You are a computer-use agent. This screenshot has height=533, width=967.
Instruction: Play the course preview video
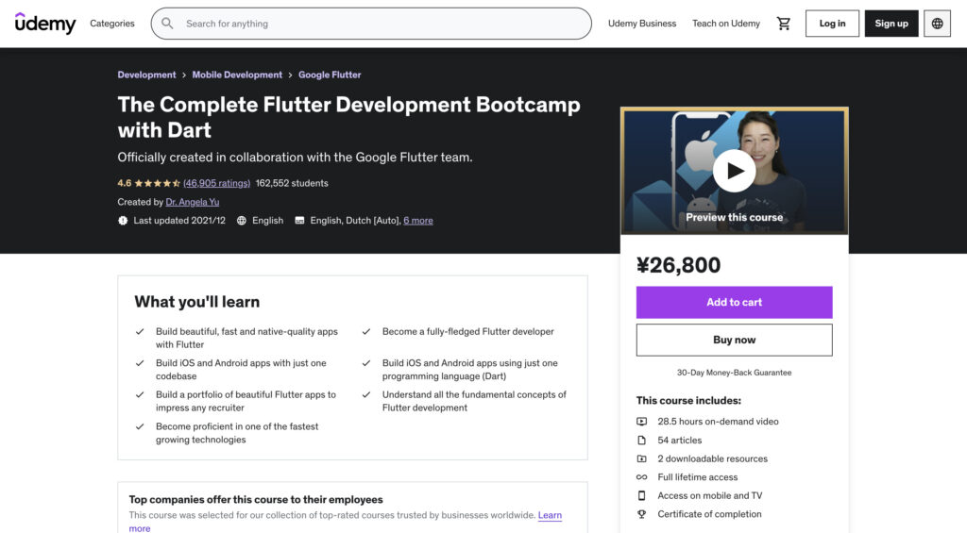734,171
